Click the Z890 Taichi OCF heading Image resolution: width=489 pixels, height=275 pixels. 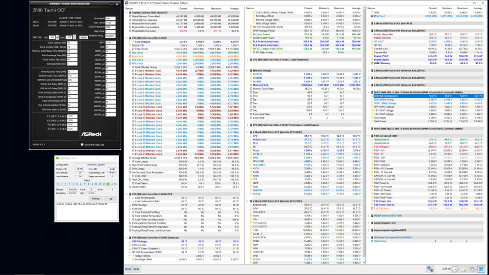tap(50, 10)
